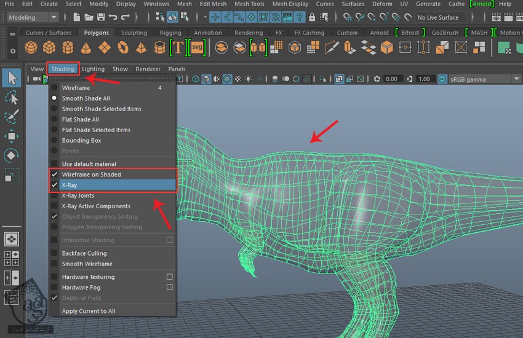Click Apply Current to All

pyautogui.click(x=88, y=311)
